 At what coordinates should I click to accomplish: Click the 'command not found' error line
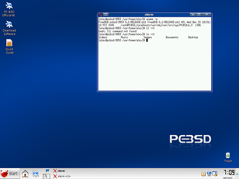[x=118, y=31]
